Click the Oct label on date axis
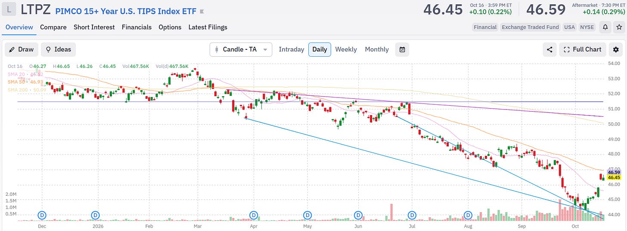Viewport: 627px width, 231px height. (575, 225)
